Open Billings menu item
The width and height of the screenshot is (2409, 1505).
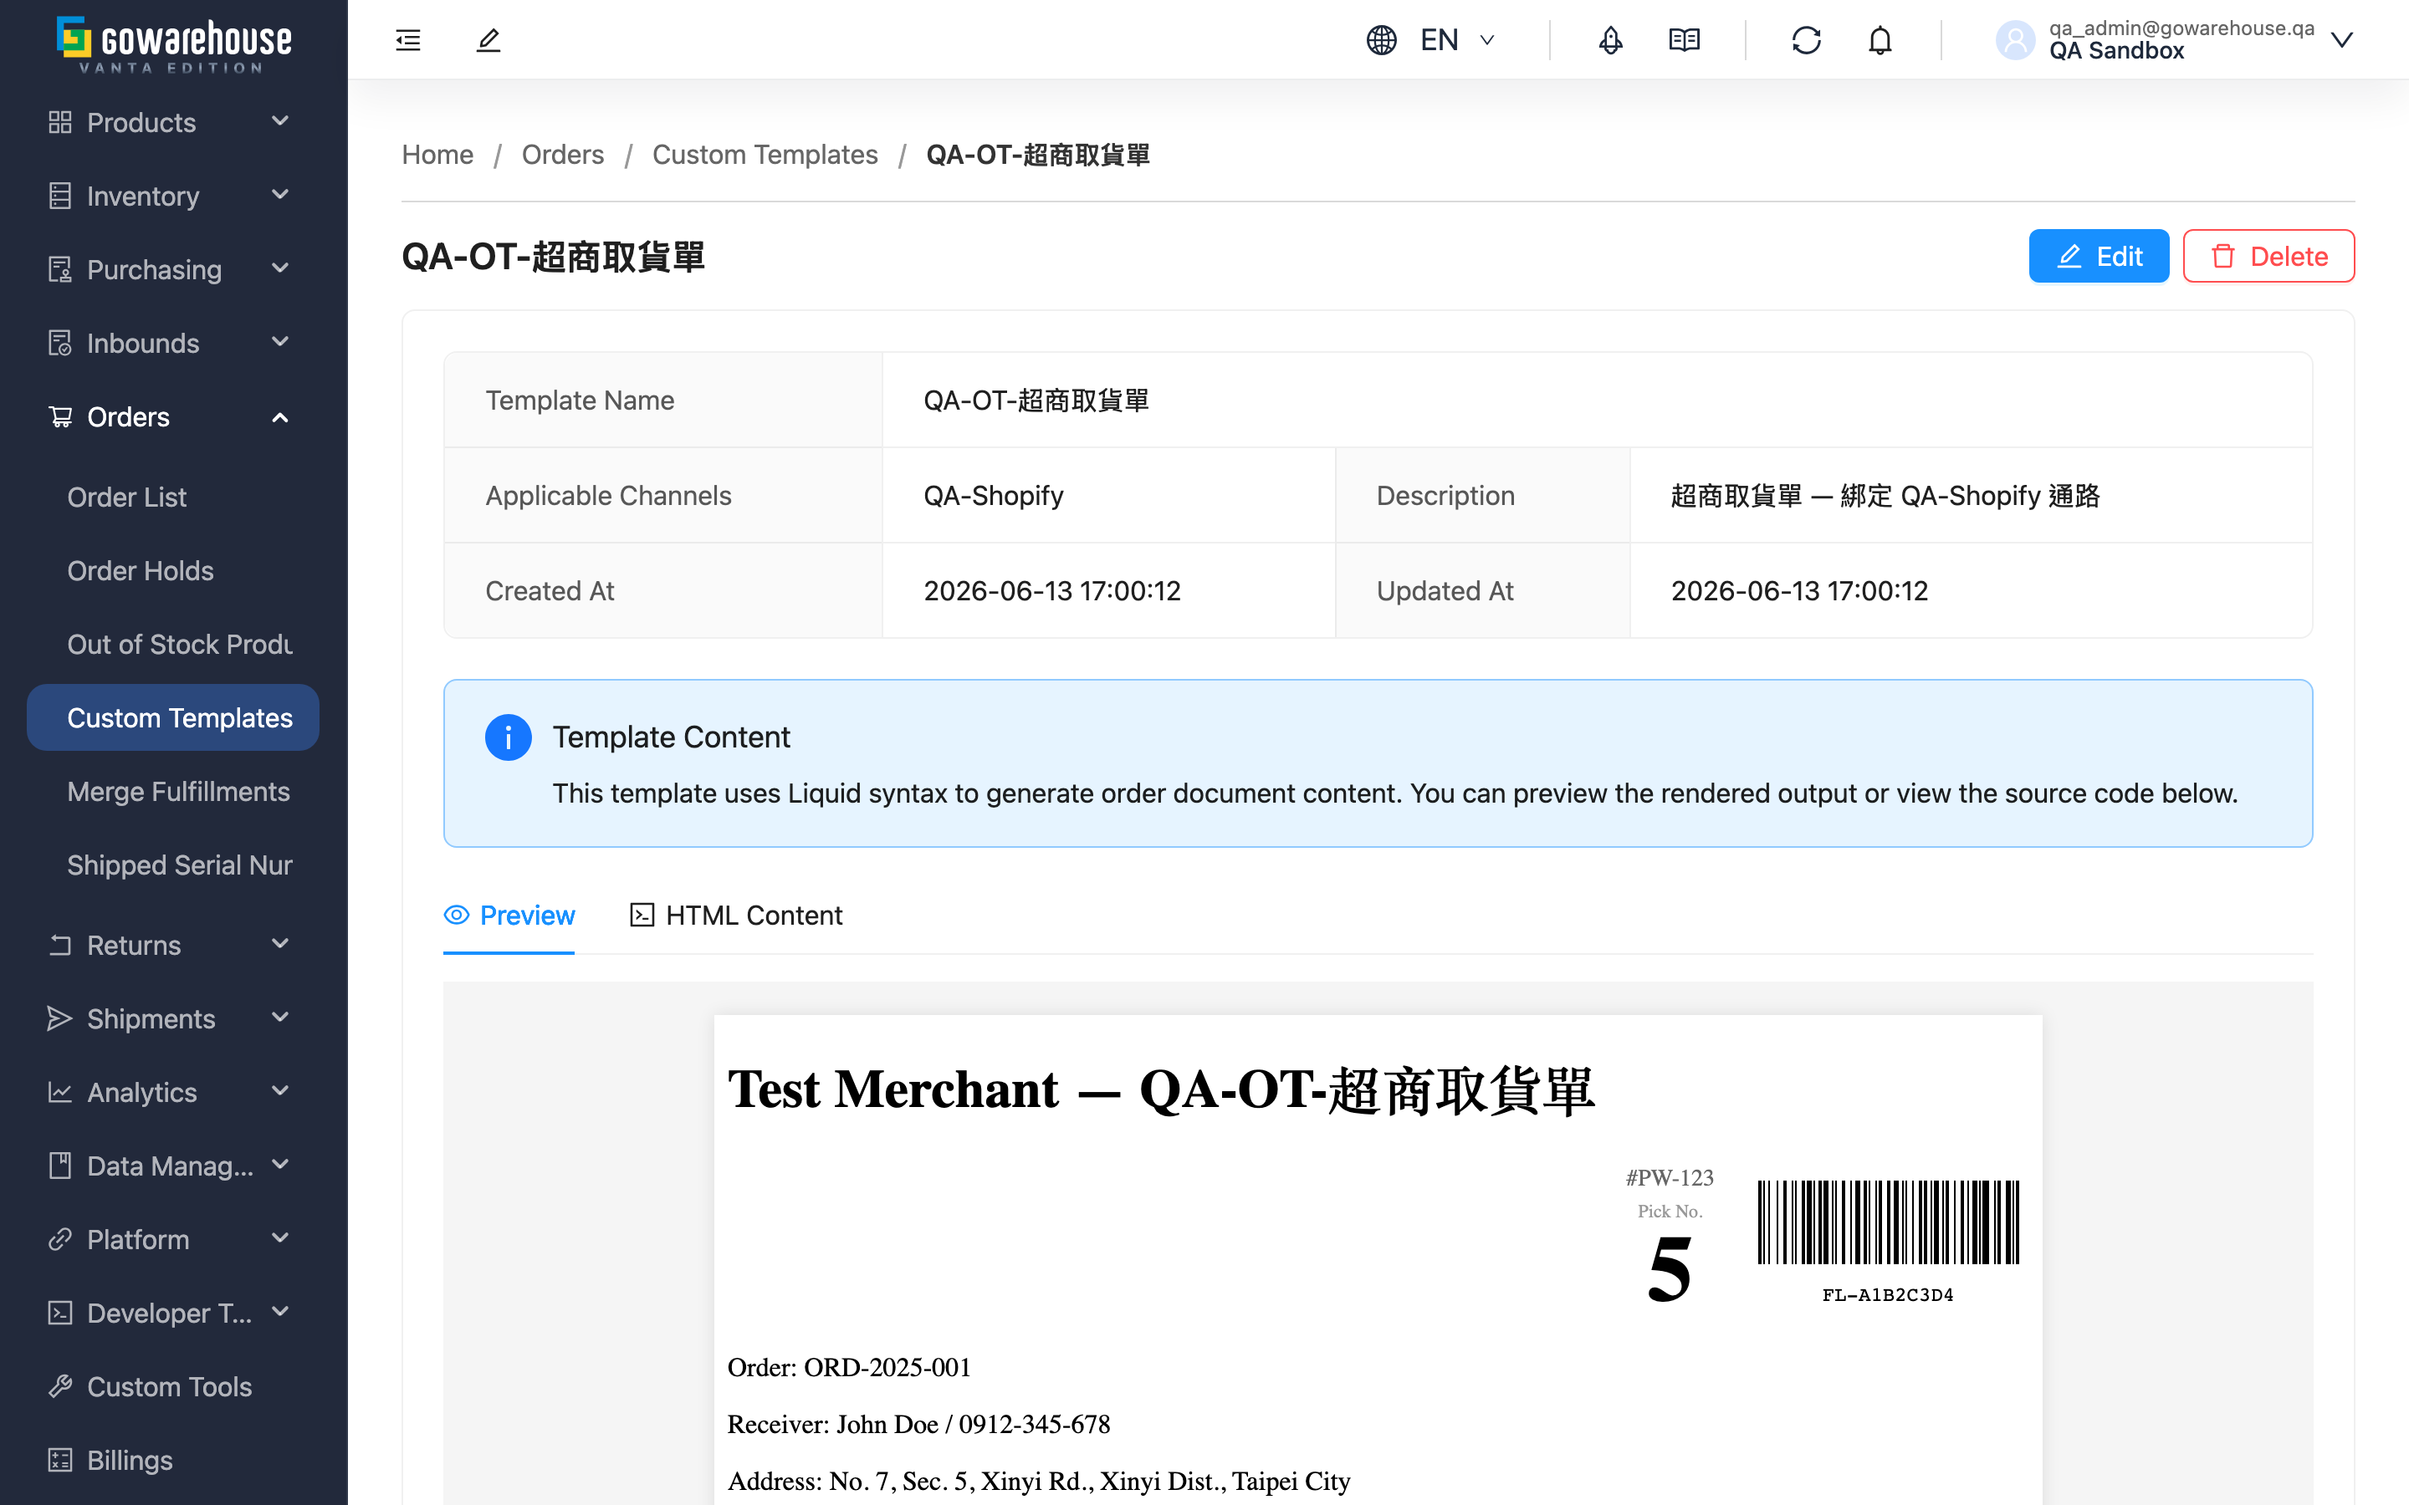[x=130, y=1460]
